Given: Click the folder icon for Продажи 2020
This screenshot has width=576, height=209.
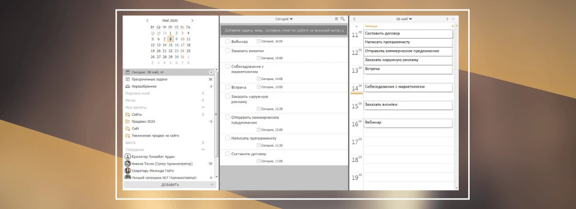Looking at the screenshot, I should 127,121.
